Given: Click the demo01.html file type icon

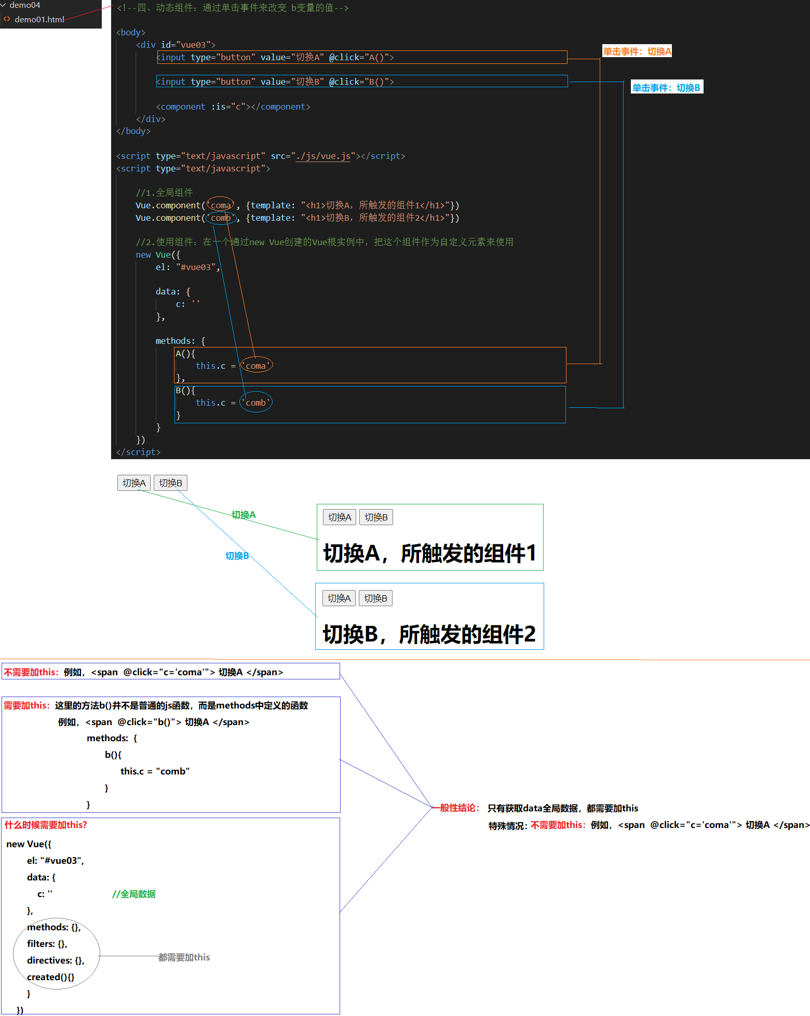Looking at the screenshot, I should (7, 19).
